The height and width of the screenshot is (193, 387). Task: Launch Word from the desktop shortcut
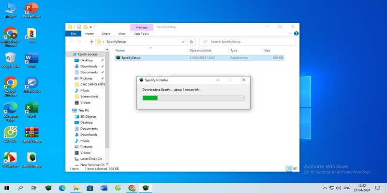(31, 60)
